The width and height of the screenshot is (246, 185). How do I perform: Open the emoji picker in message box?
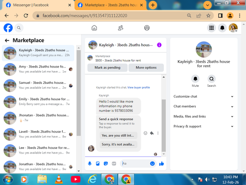(153, 163)
